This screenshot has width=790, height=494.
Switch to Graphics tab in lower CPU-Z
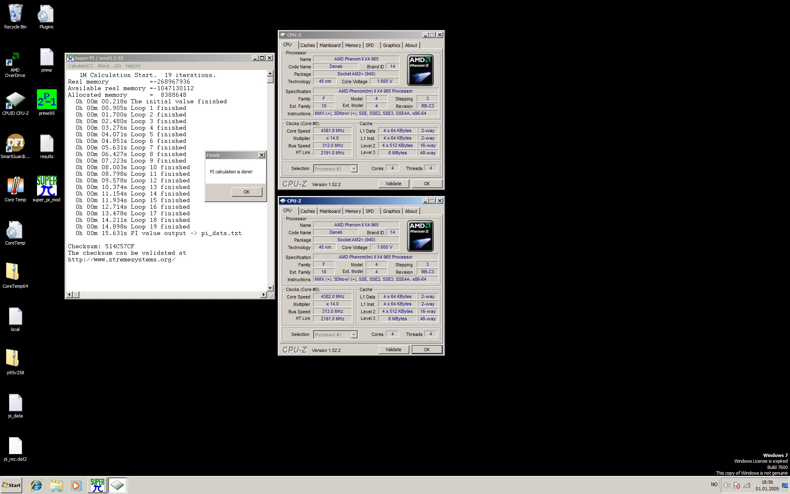coord(391,211)
